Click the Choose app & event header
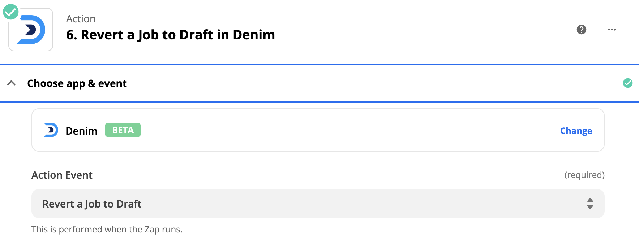Image resolution: width=639 pixels, height=244 pixels. [x=77, y=83]
